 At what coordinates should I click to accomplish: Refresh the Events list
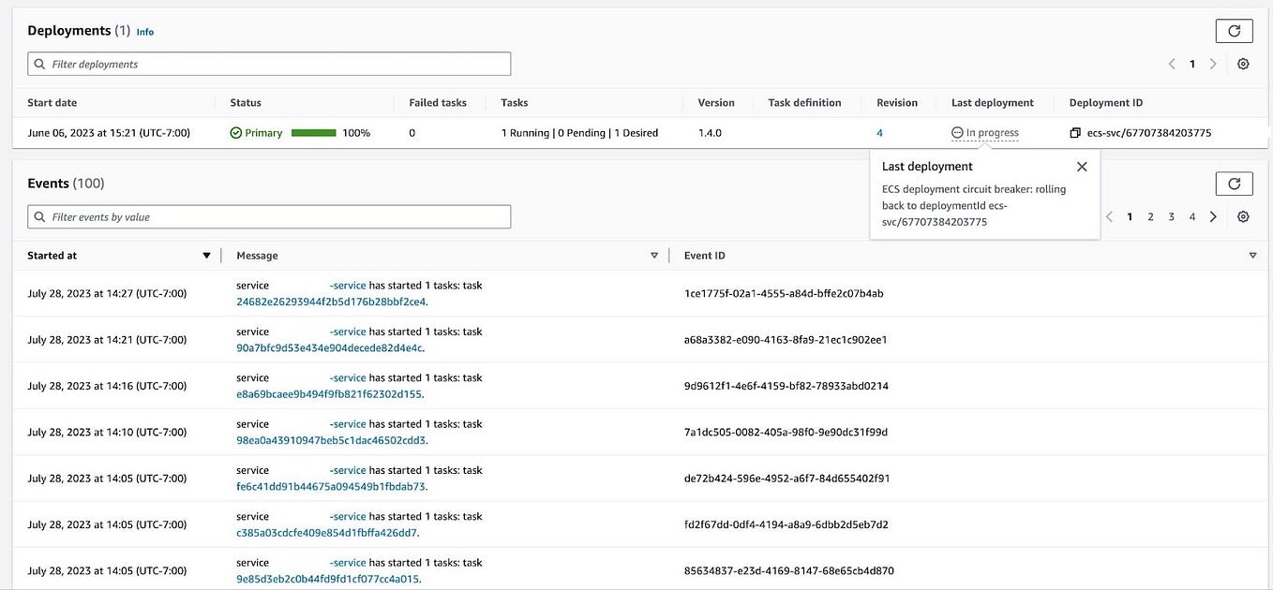[x=1234, y=183]
